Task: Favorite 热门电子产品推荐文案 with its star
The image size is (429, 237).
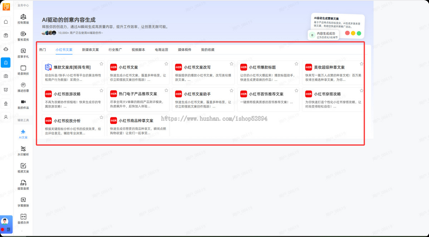Action: (x=166, y=90)
